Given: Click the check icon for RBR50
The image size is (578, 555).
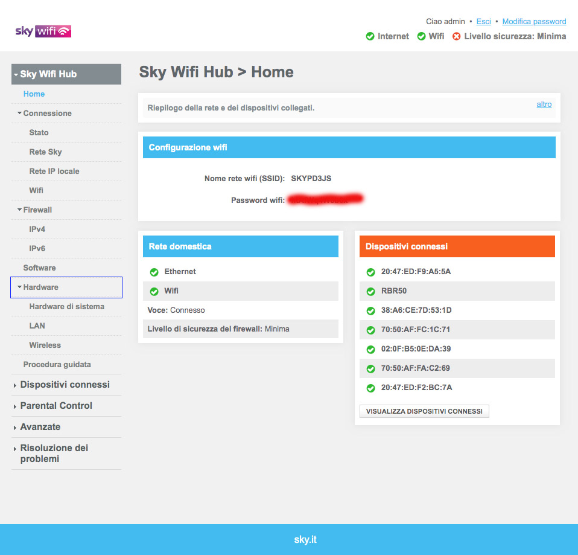Looking at the screenshot, I should 371,292.
